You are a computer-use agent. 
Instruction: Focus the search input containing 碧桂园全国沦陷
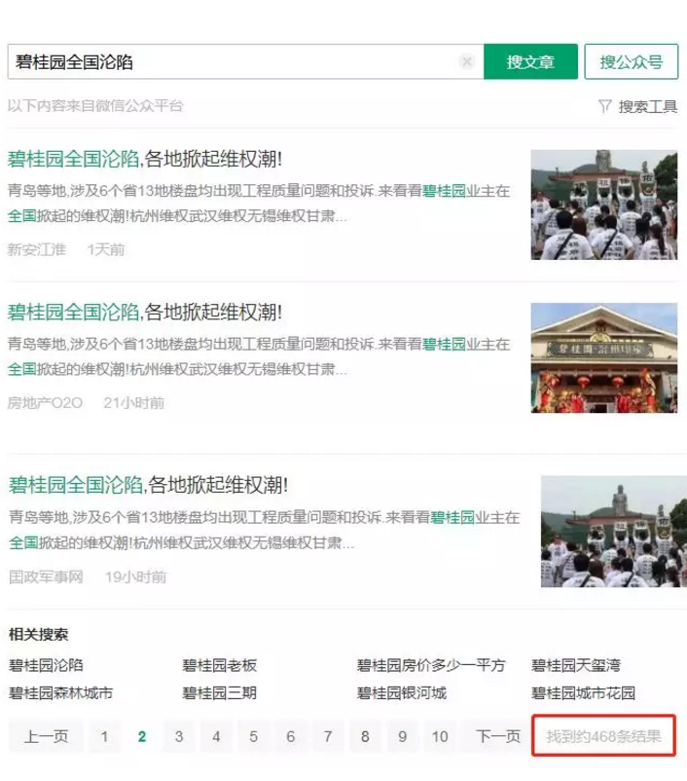click(234, 62)
